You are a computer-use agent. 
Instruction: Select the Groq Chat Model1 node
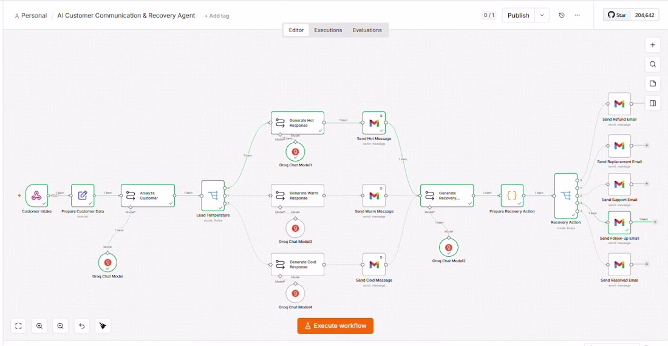tap(295, 152)
